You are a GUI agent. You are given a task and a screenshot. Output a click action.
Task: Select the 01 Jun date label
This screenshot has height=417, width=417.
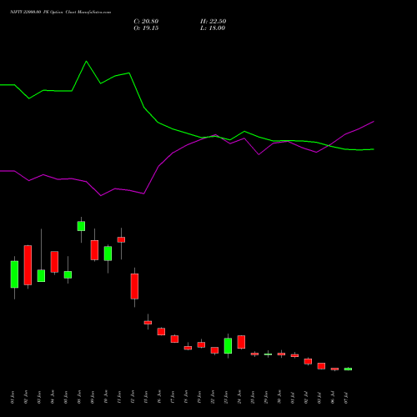pos(13,397)
